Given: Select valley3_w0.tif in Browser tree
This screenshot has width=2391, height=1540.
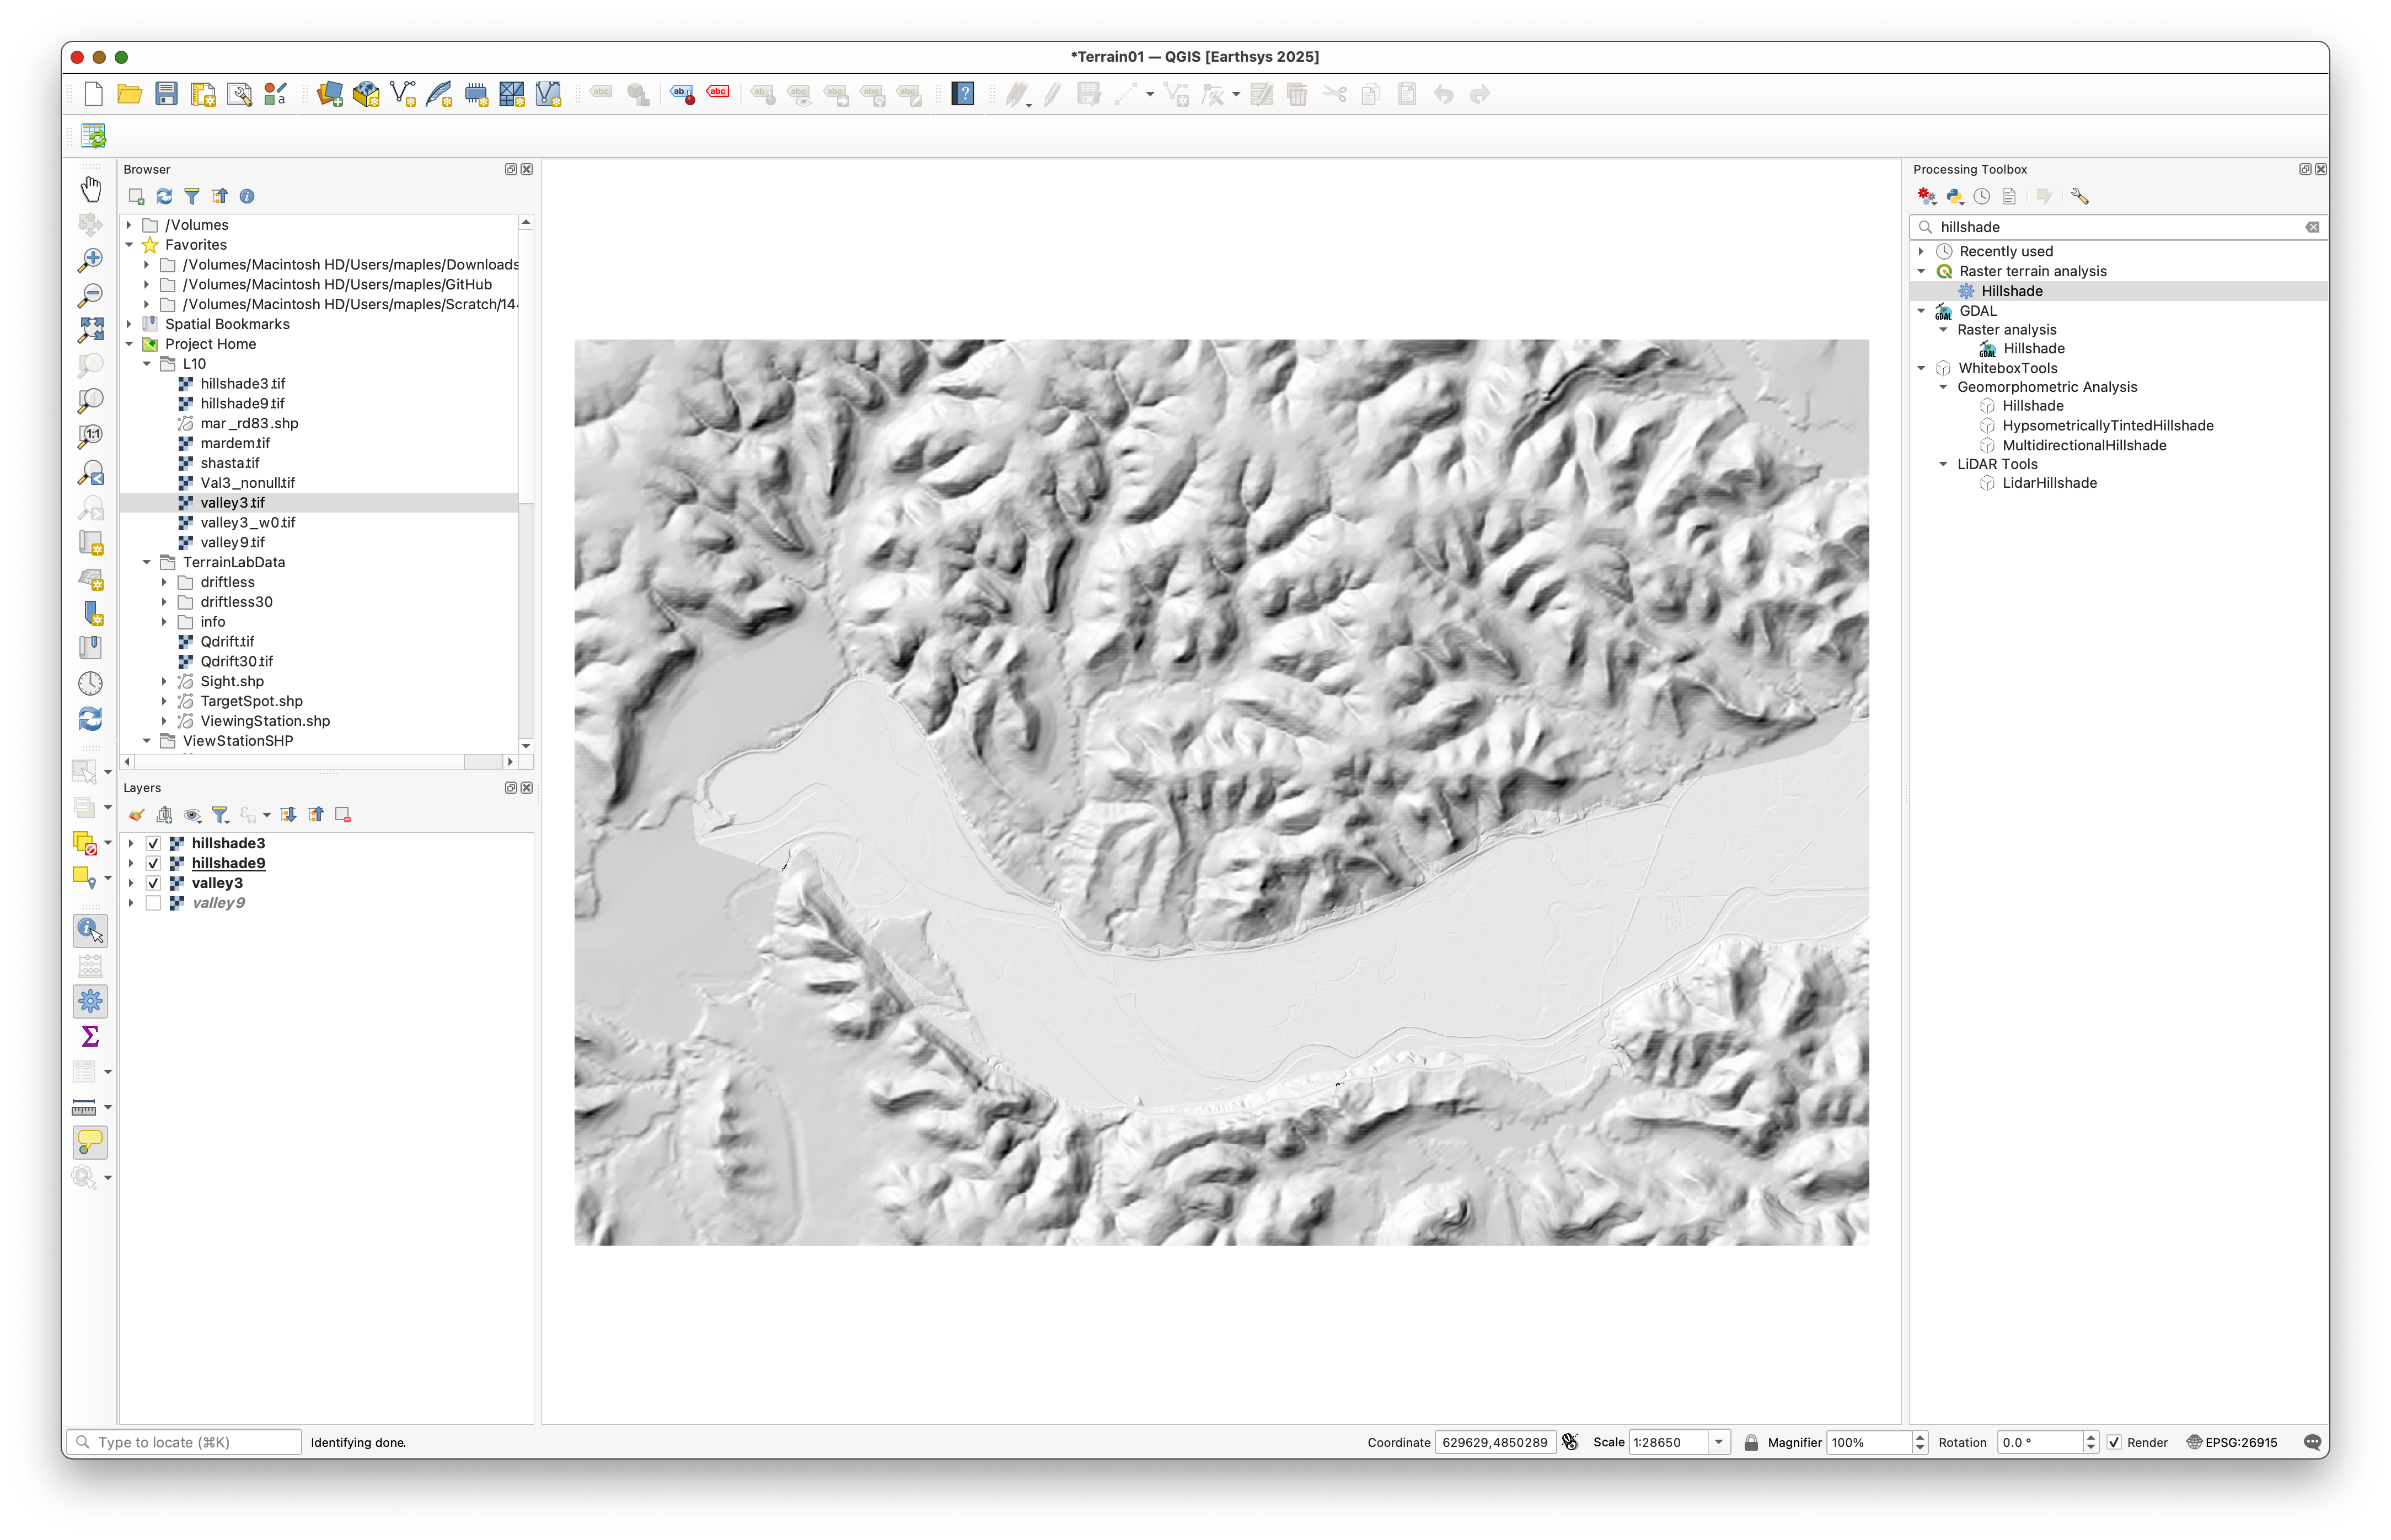Looking at the screenshot, I should [247, 522].
